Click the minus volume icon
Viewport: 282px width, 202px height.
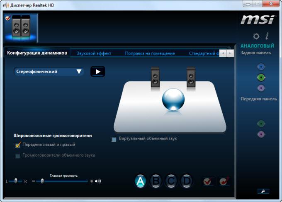click(34, 181)
